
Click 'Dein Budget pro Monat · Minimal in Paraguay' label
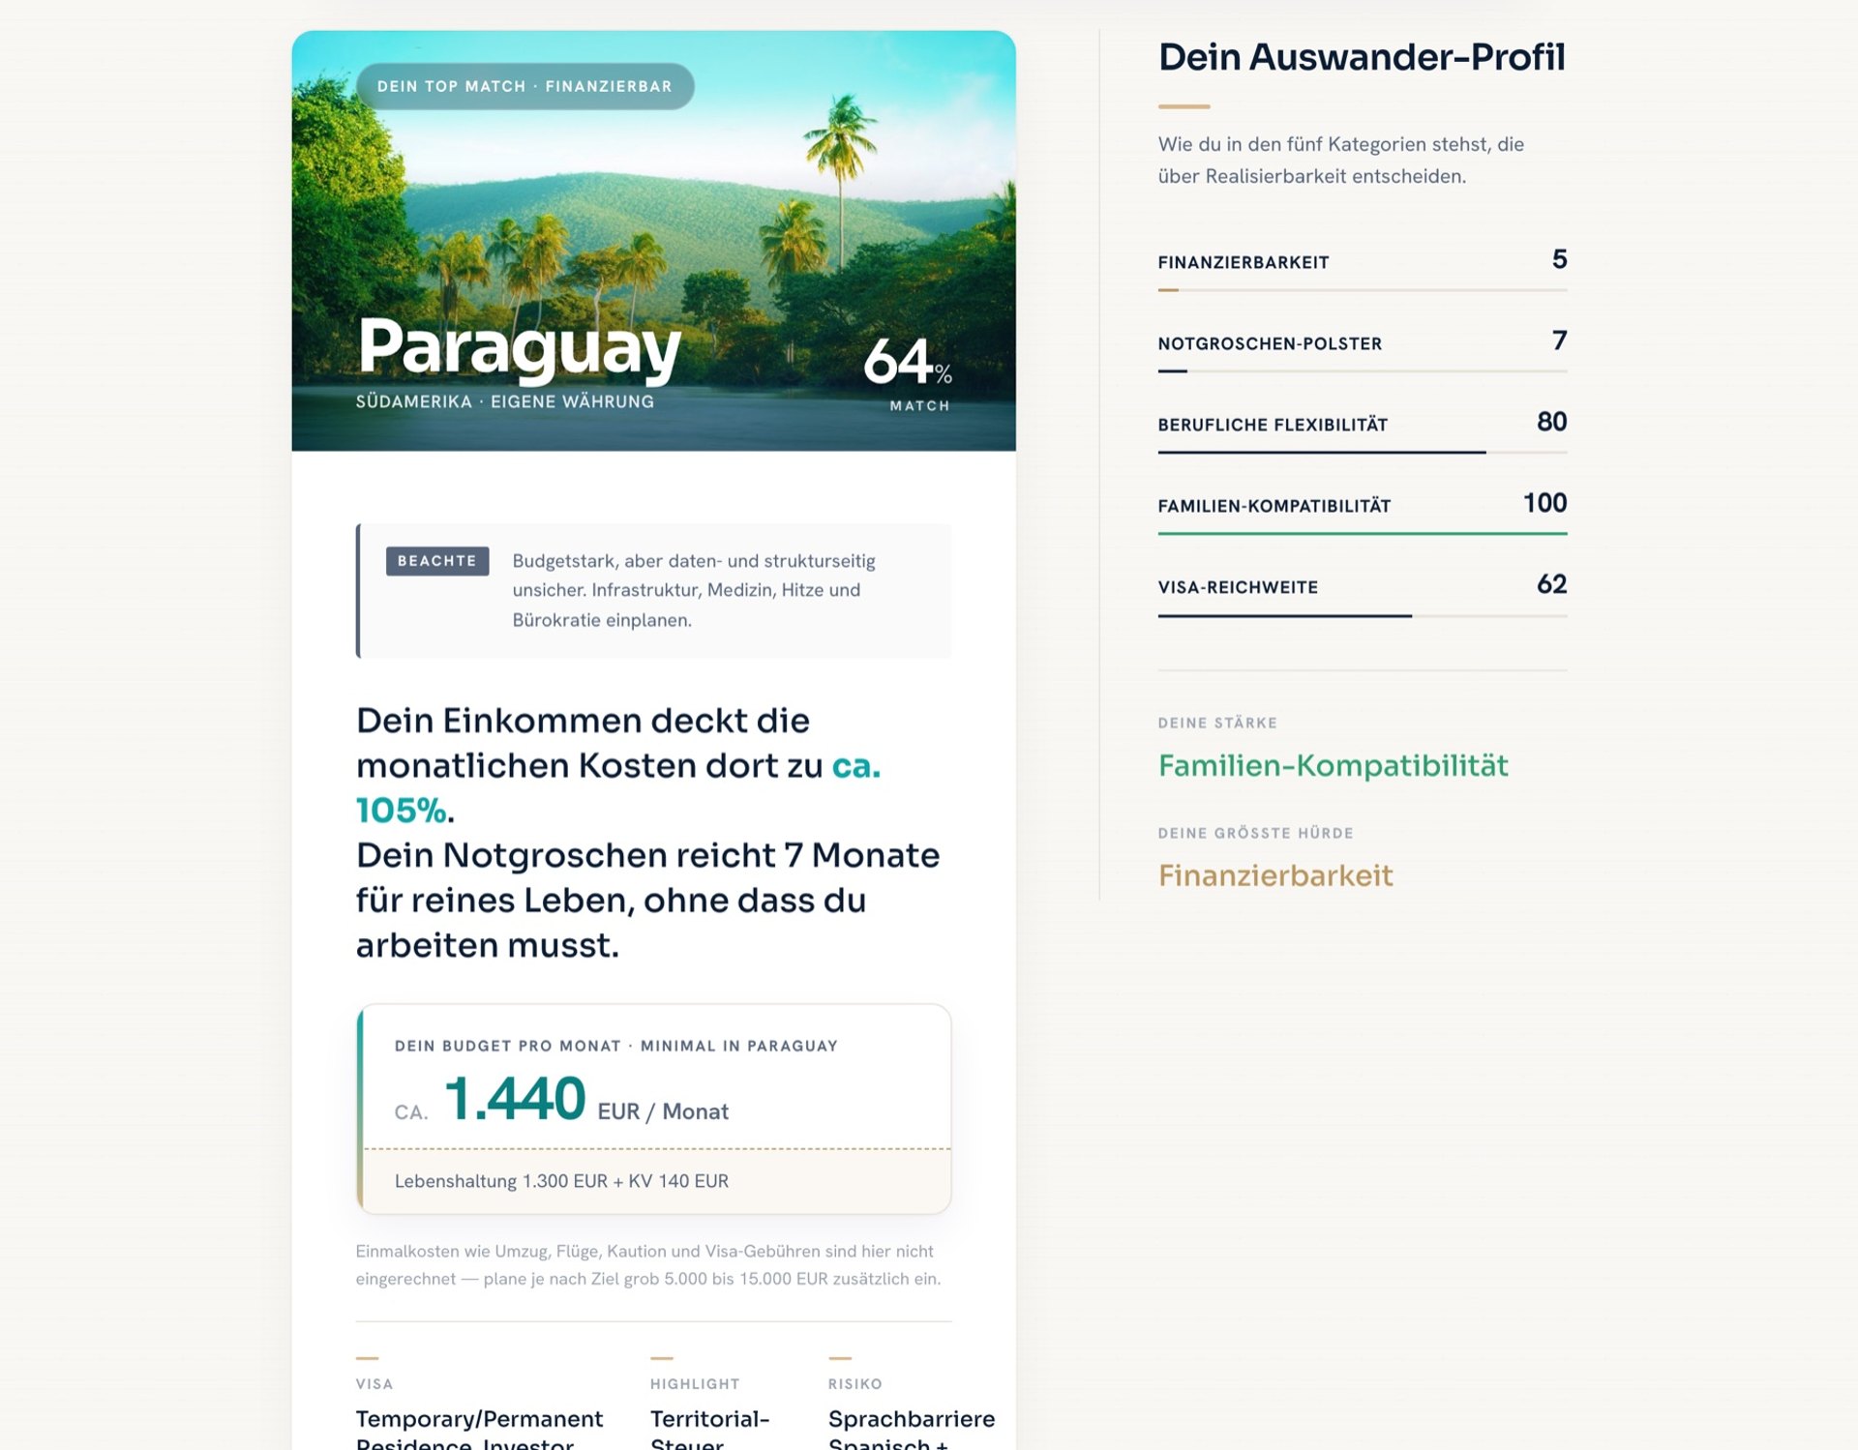615,1046
